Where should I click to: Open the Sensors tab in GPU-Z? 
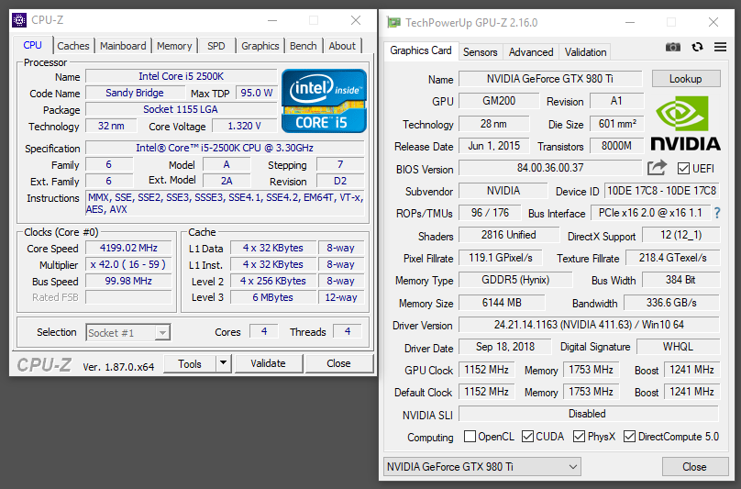pos(481,52)
